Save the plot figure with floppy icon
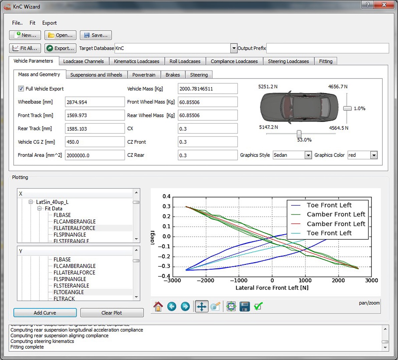 click(x=244, y=306)
